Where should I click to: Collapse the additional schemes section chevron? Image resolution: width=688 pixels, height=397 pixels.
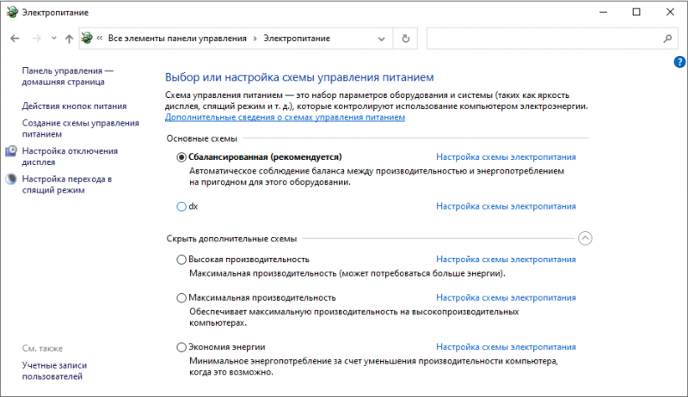coord(585,238)
